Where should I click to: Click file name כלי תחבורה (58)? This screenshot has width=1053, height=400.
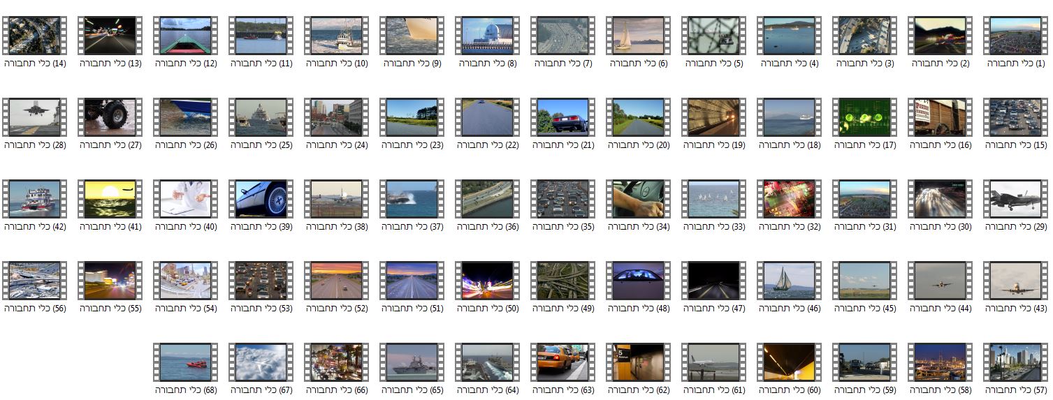click(941, 390)
